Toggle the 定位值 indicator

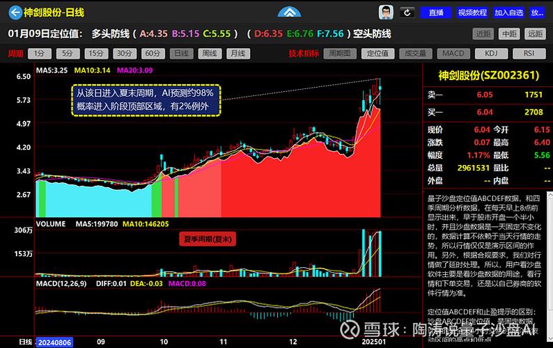(377, 54)
